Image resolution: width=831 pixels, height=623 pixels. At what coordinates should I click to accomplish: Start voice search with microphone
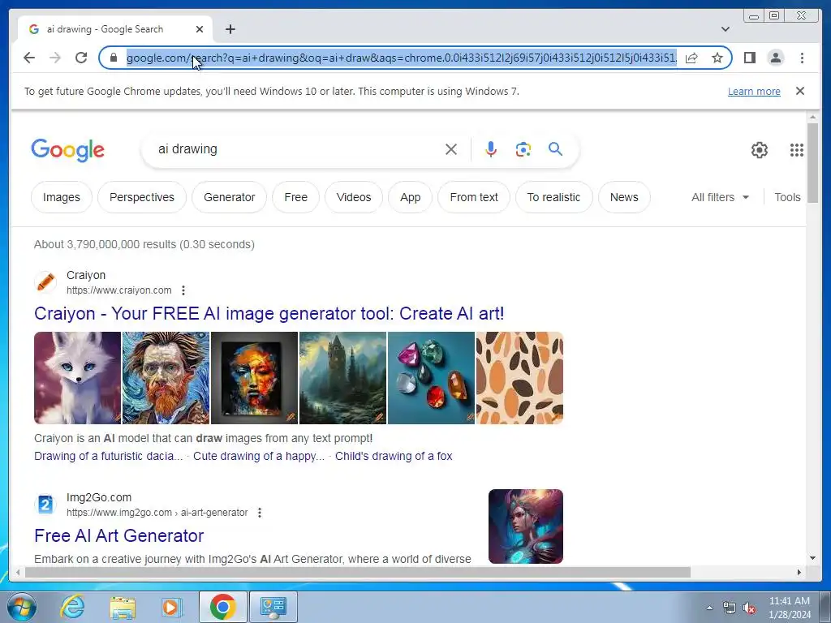tap(491, 149)
